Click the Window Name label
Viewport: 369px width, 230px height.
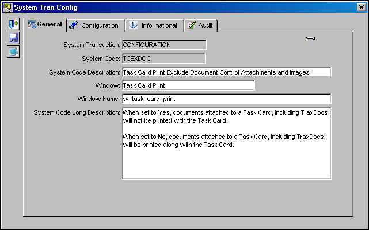pos(98,99)
